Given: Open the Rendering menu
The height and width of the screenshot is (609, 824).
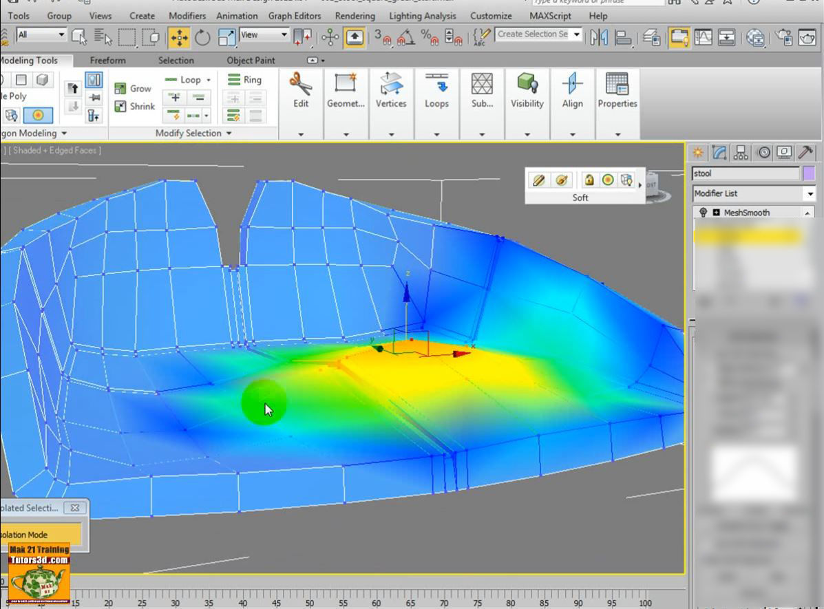Looking at the screenshot, I should pos(355,16).
